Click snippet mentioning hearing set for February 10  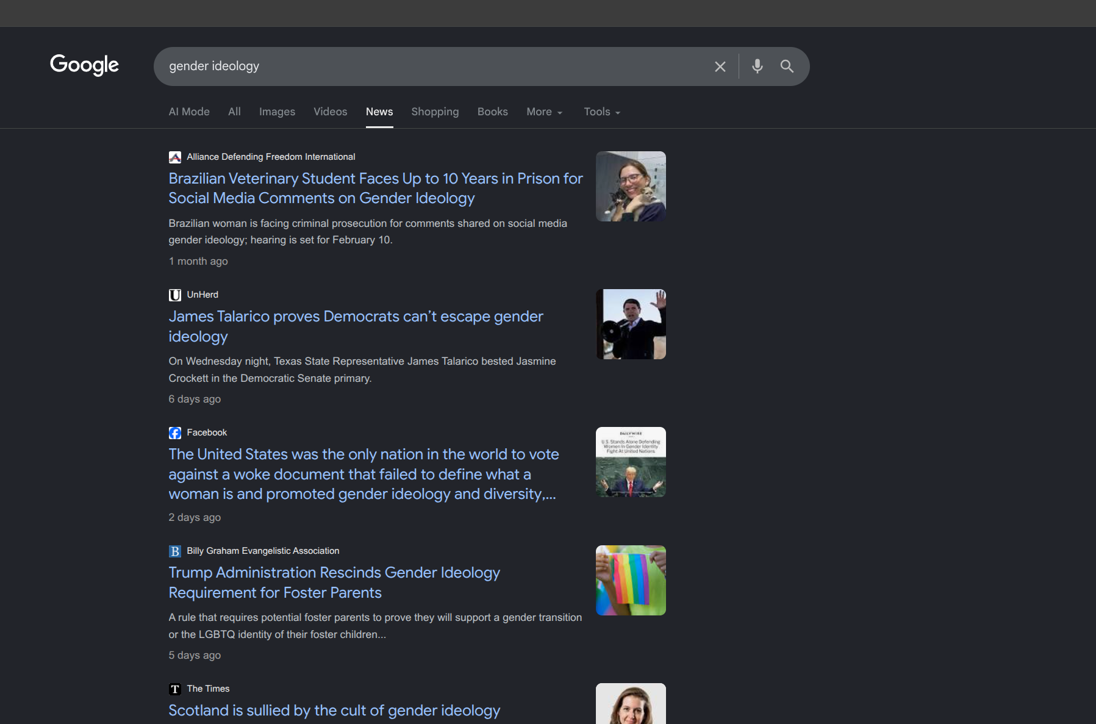point(368,232)
